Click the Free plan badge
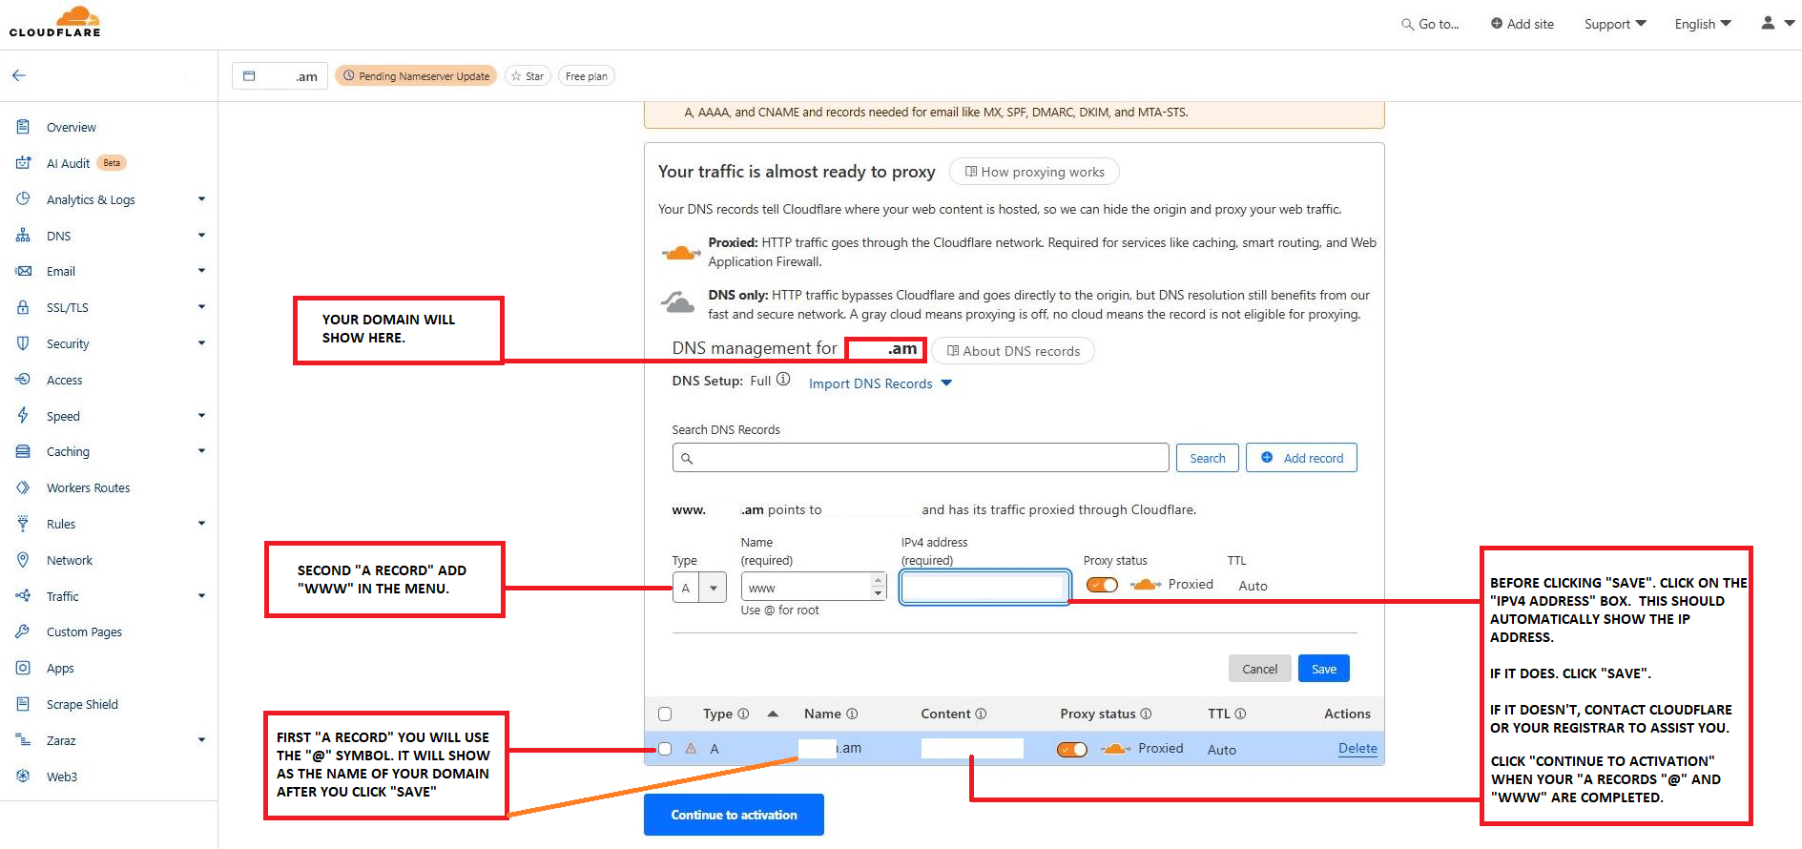Screen dimensions: 1802x849 pyautogui.click(x=586, y=76)
